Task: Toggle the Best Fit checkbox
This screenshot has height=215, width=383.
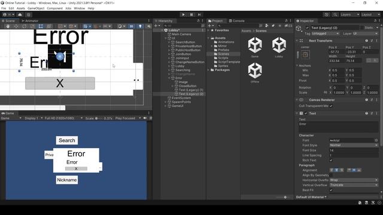Action: click(331, 190)
